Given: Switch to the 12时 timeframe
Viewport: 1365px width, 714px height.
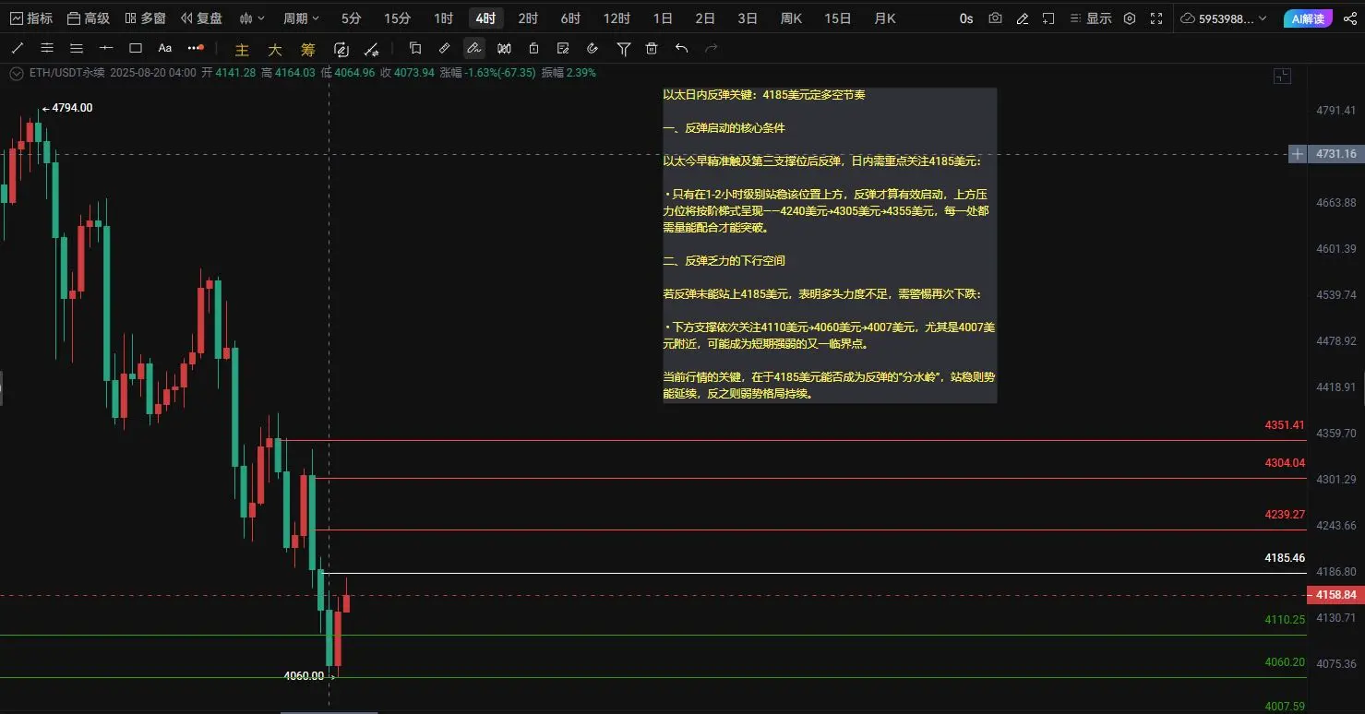Looking at the screenshot, I should click(617, 18).
